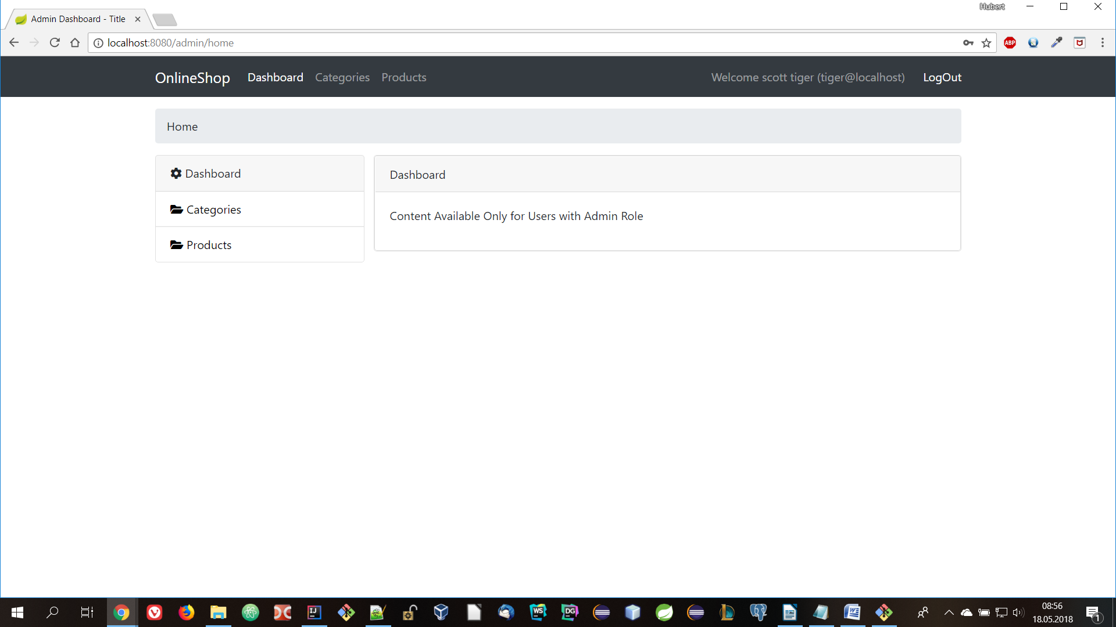
Task: Open the Products navbar item
Action: 403,77
